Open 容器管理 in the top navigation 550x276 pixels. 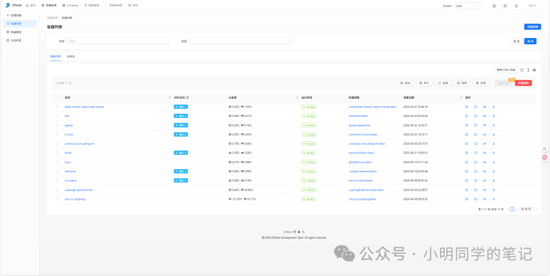[x=49, y=6]
